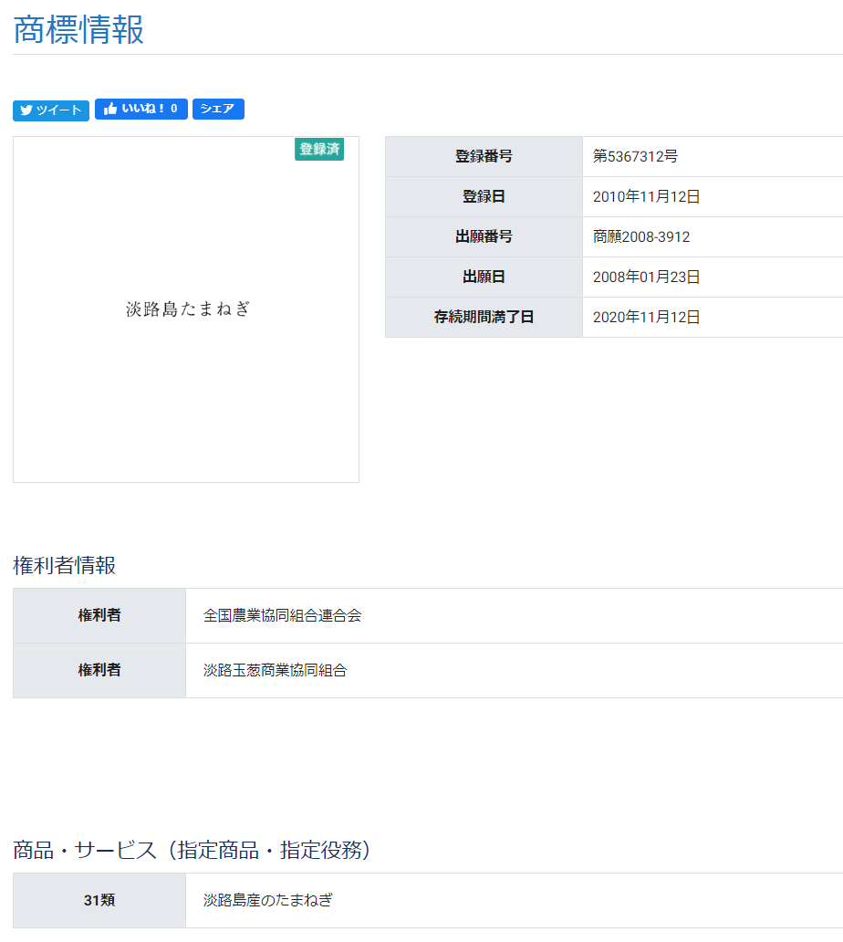This screenshot has width=843, height=942.
Task: Click the expiry date 2020年11月12日
Action: (646, 318)
